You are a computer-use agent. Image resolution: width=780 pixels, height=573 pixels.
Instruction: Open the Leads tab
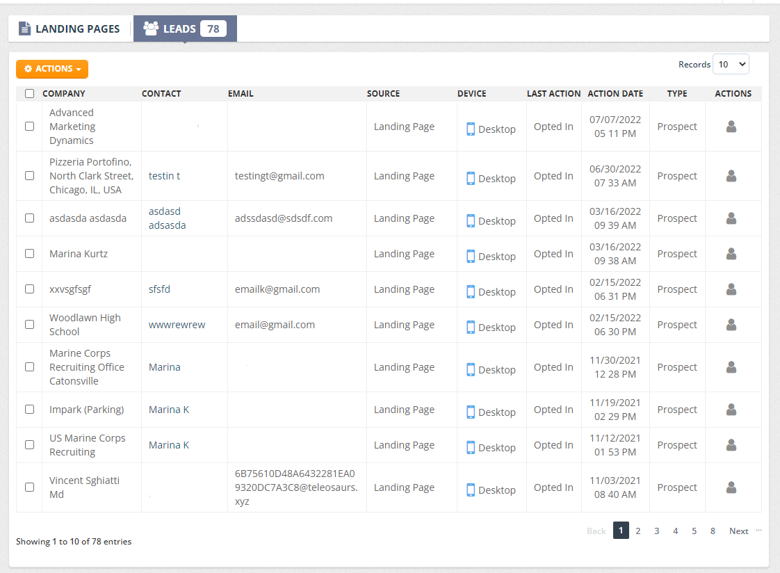[185, 29]
